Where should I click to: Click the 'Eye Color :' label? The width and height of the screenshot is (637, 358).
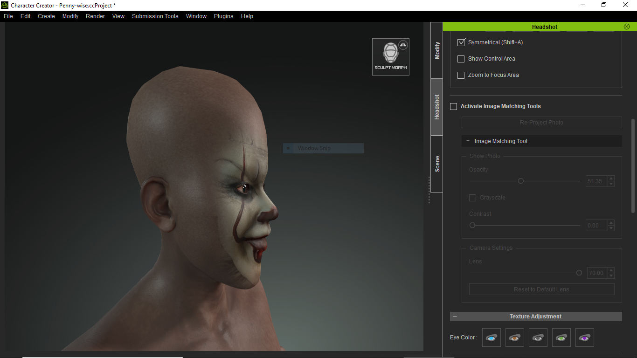pyautogui.click(x=464, y=337)
